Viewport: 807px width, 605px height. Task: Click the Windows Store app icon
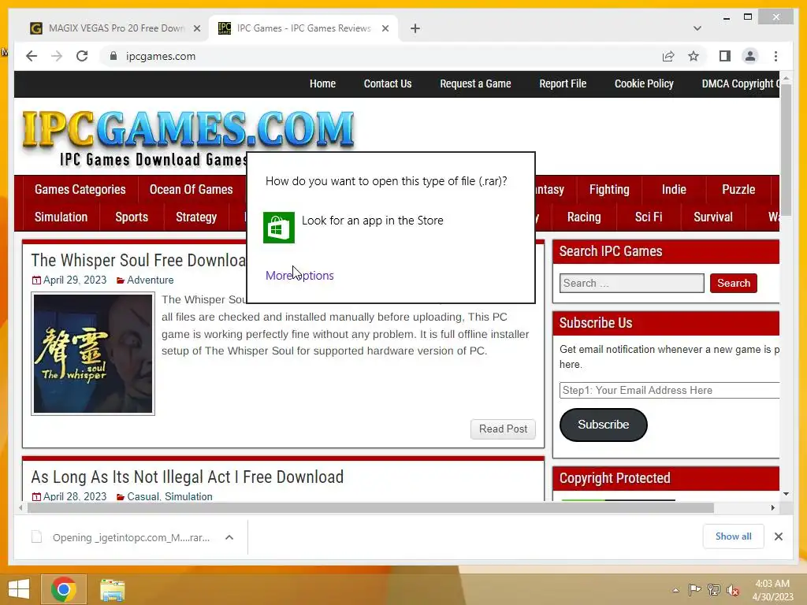(279, 228)
